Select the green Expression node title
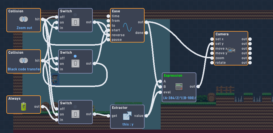The width and height of the screenshot is (273, 133). (x=173, y=76)
